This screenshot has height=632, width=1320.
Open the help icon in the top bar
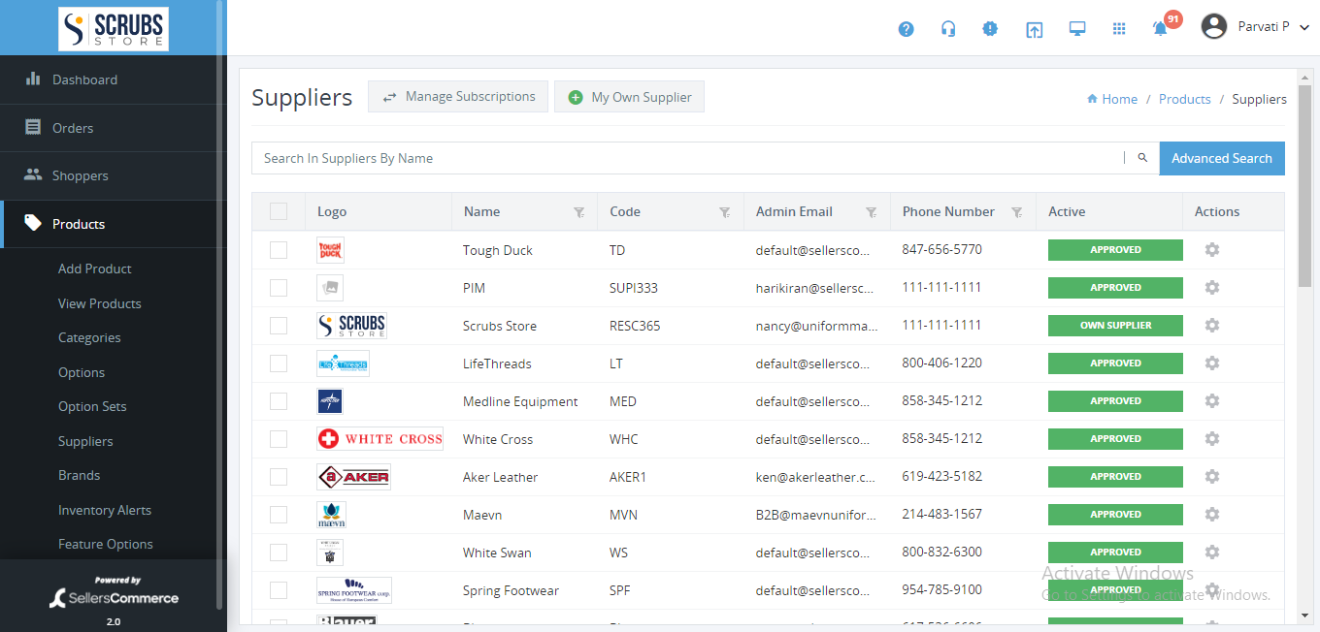point(906,28)
